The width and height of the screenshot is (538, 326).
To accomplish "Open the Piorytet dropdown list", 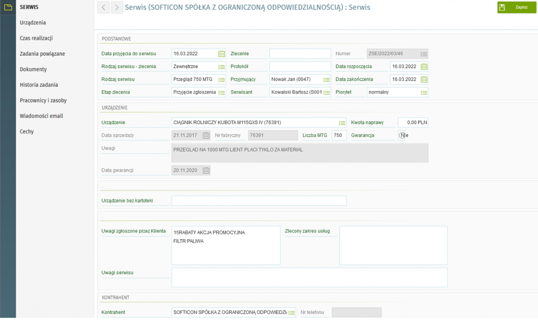I will [424, 93].
